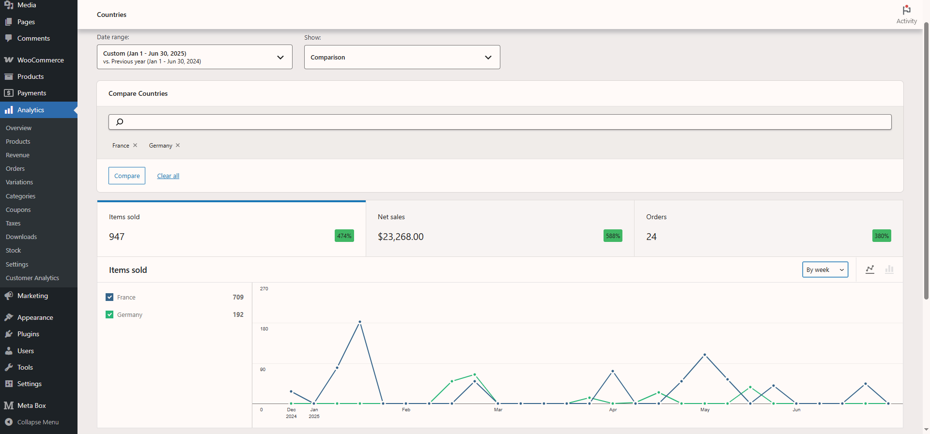This screenshot has width=930, height=434.
Task: Click the Clear all link
Action: pyautogui.click(x=168, y=176)
